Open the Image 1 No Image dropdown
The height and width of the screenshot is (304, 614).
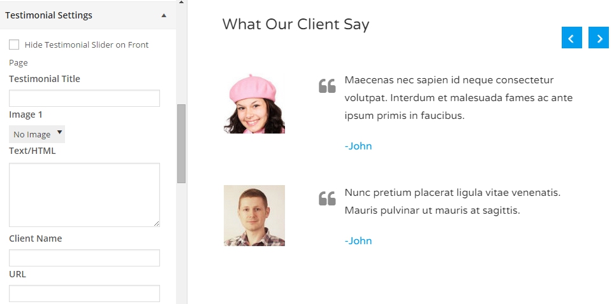(37, 134)
